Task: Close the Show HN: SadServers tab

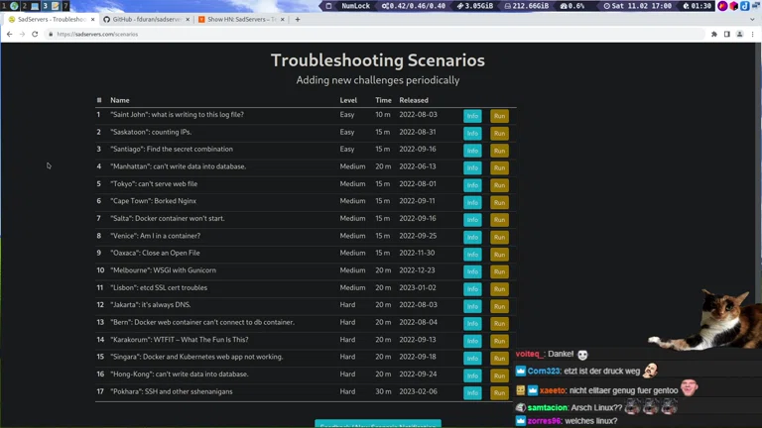Action: pyautogui.click(x=283, y=20)
